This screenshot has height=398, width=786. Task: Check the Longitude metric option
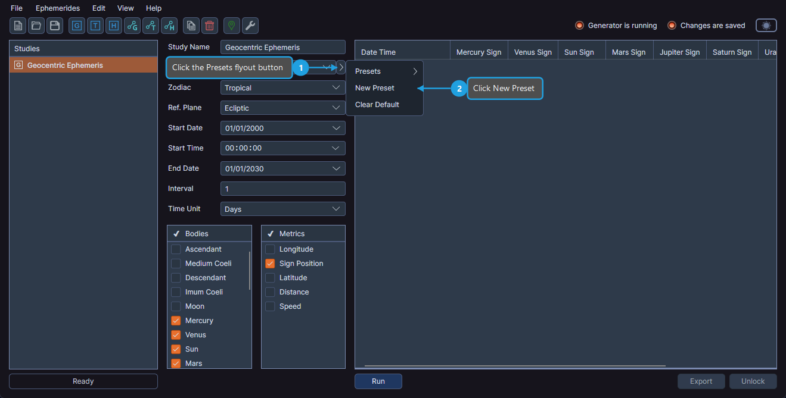[x=269, y=249]
